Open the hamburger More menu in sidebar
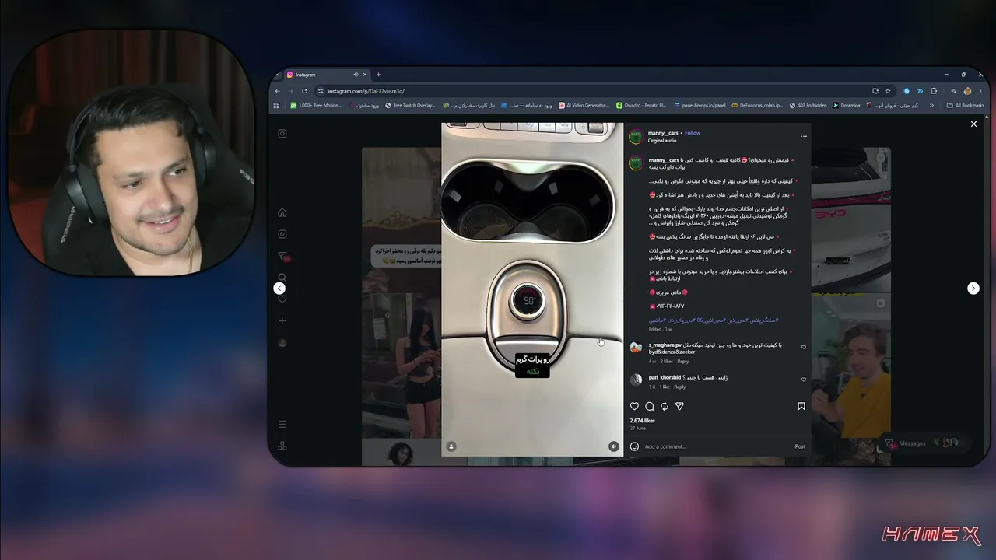The width and height of the screenshot is (996, 560). point(282,424)
